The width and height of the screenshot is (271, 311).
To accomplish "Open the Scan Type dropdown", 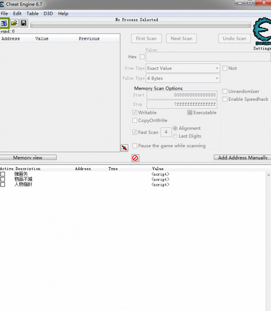I will (183, 68).
